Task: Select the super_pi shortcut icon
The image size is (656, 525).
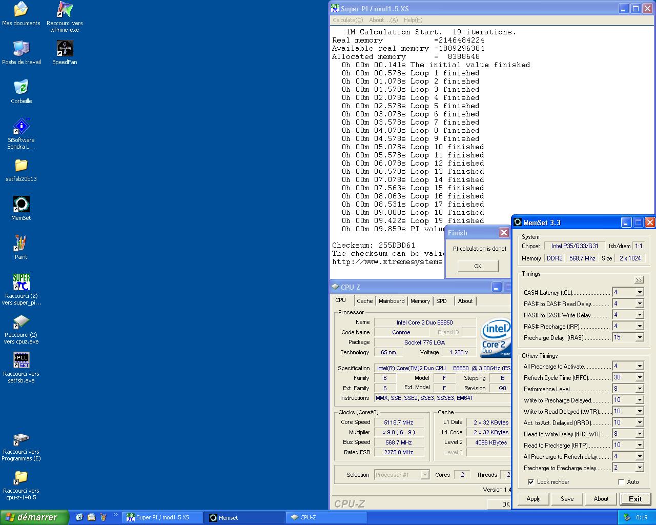Action: pos(21,282)
